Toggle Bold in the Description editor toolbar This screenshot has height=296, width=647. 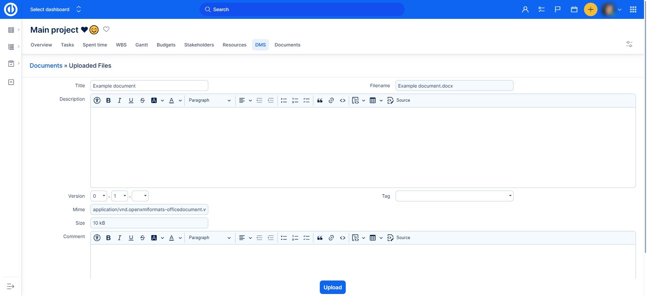pos(109,100)
